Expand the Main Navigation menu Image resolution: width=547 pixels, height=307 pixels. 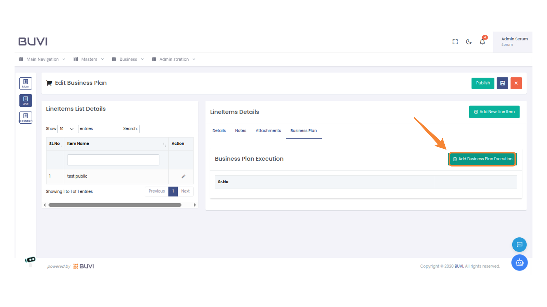click(x=42, y=59)
